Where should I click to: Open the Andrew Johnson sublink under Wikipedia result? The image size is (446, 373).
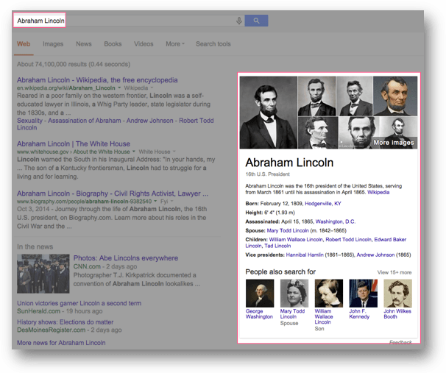pyautogui.click(x=149, y=121)
